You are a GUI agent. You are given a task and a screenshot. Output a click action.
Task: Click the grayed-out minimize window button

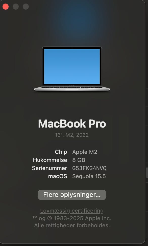pyautogui.click(x=16, y=7)
